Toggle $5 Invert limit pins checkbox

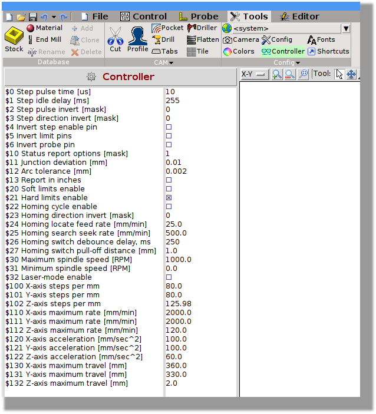[169, 135]
